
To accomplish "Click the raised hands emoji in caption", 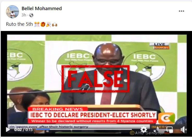I will 54,24.
